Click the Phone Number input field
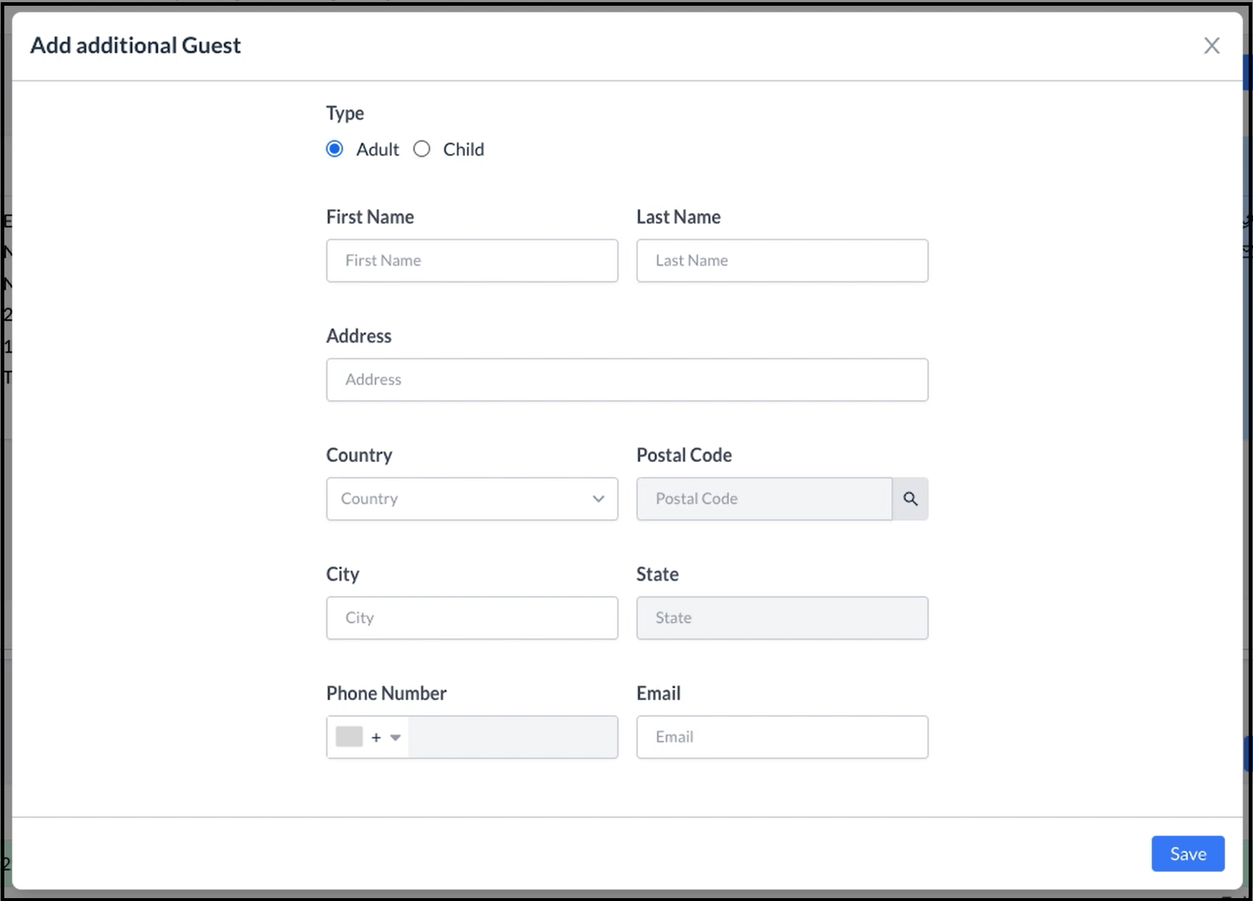Viewport: 1253px width, 901px height. 513,737
